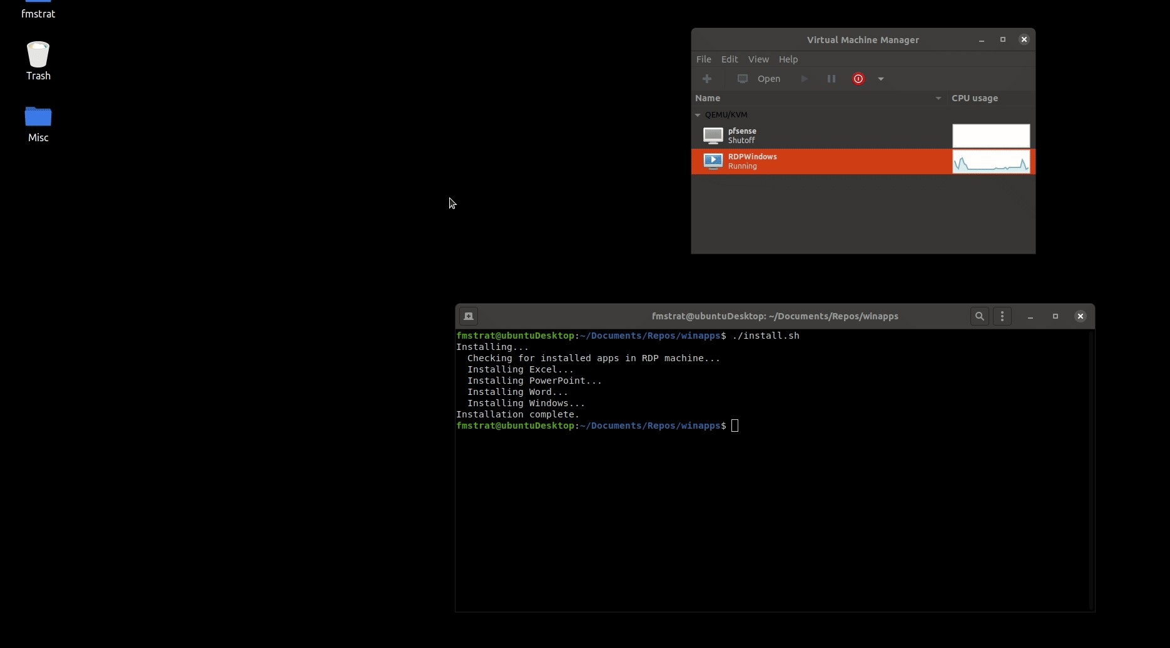Screen dimensions: 1170x648
Task: Open the Edit menu
Action: point(730,59)
